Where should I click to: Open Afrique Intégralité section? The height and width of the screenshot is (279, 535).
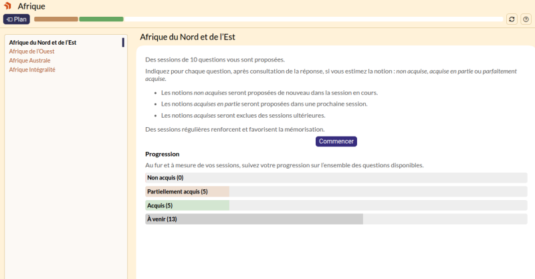(32, 70)
